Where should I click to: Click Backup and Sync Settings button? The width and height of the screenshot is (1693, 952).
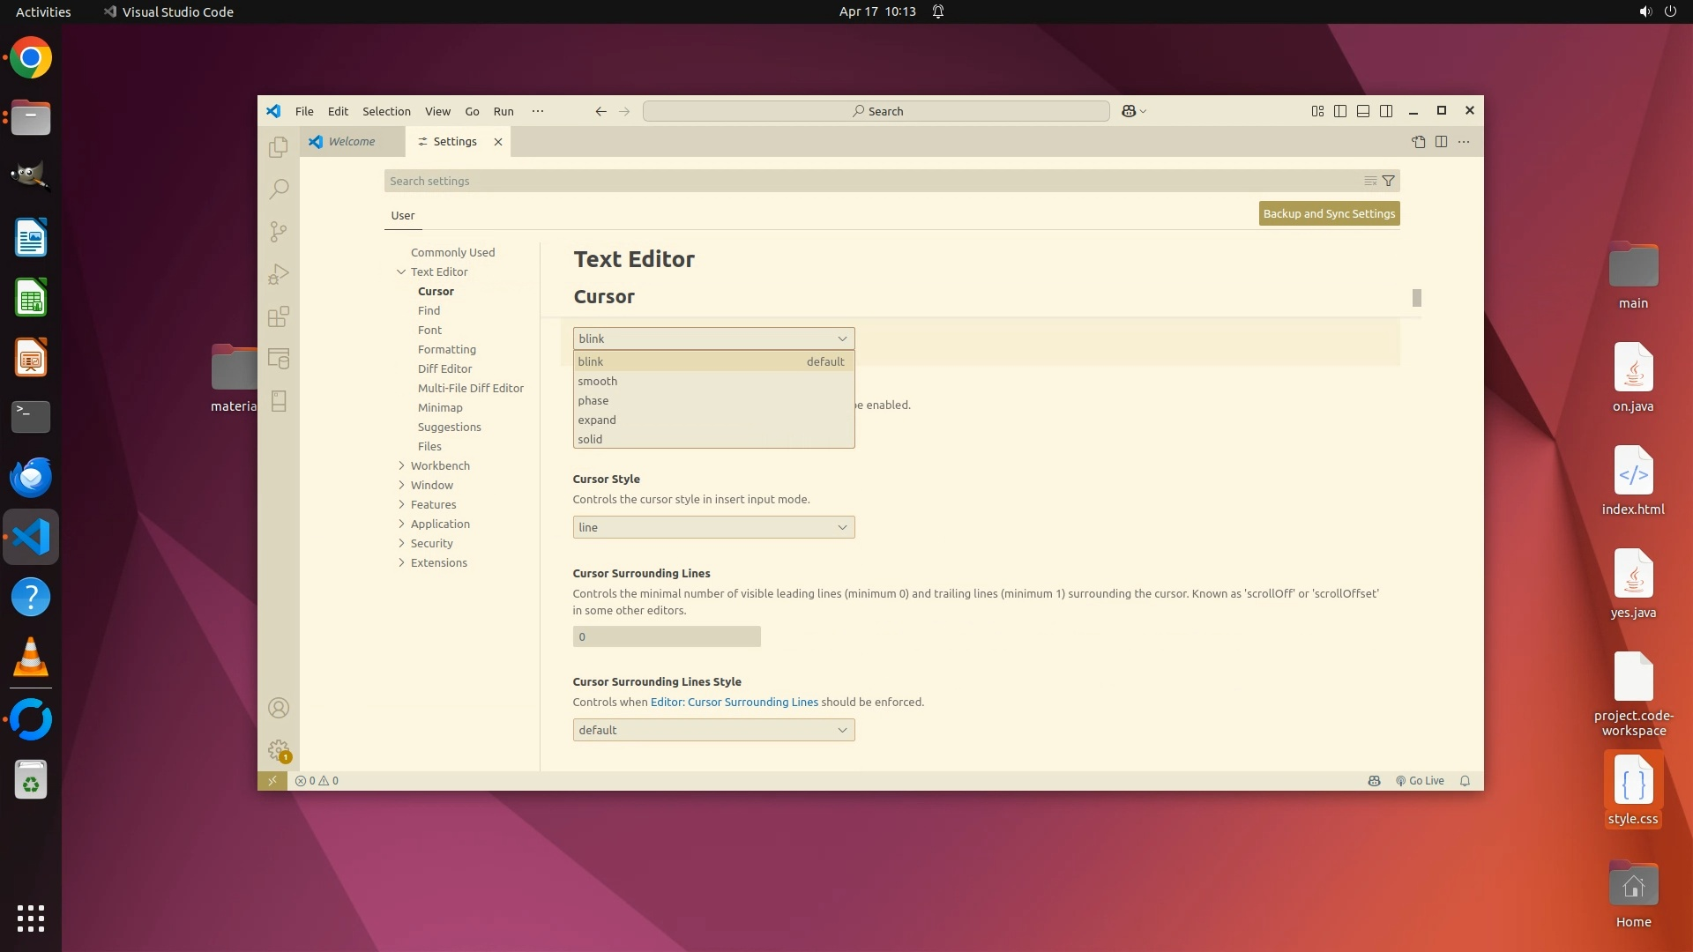[x=1329, y=213]
